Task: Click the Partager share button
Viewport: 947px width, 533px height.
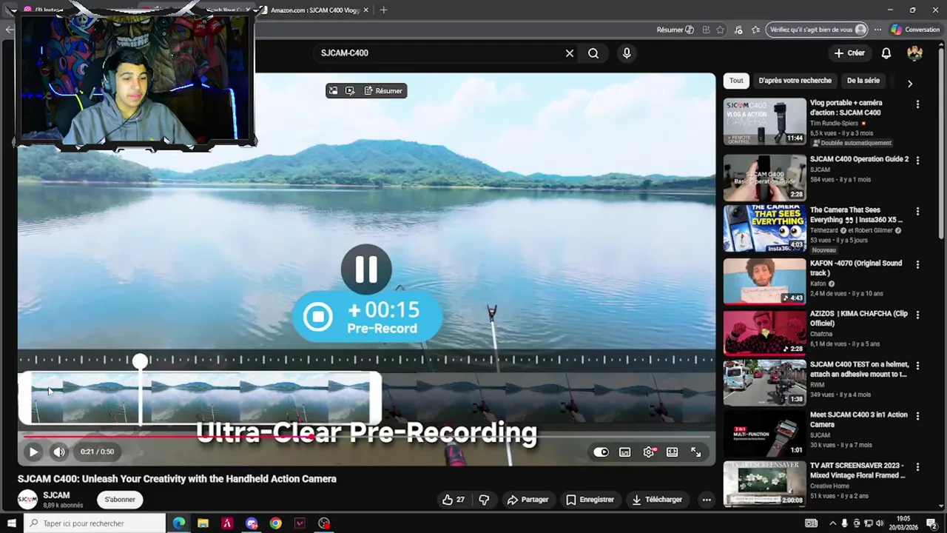Action: (x=528, y=500)
